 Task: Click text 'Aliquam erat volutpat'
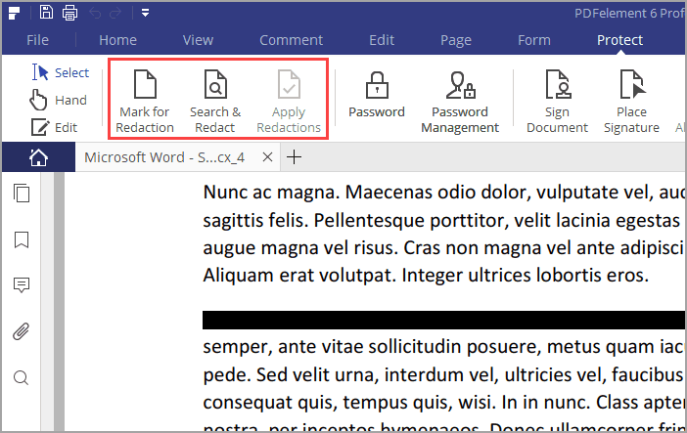tap(299, 276)
